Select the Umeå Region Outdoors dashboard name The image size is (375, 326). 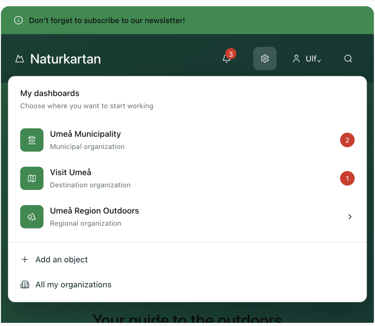(95, 211)
